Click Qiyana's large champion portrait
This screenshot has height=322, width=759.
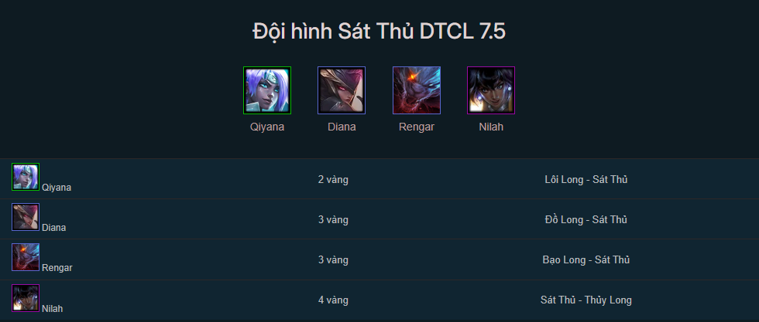pos(267,90)
